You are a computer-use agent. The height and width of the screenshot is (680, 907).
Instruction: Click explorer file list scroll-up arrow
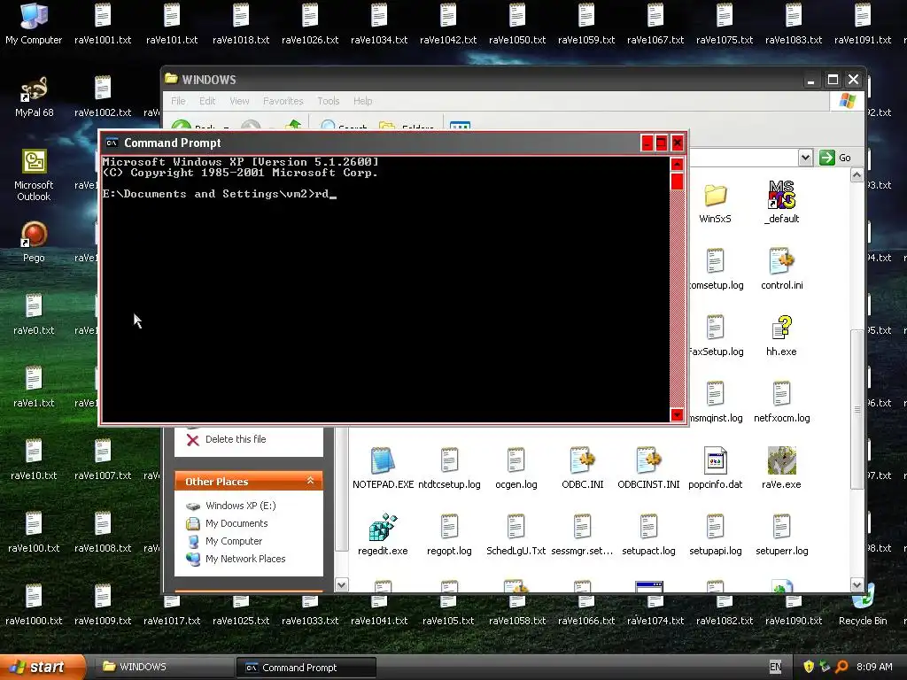tap(857, 174)
